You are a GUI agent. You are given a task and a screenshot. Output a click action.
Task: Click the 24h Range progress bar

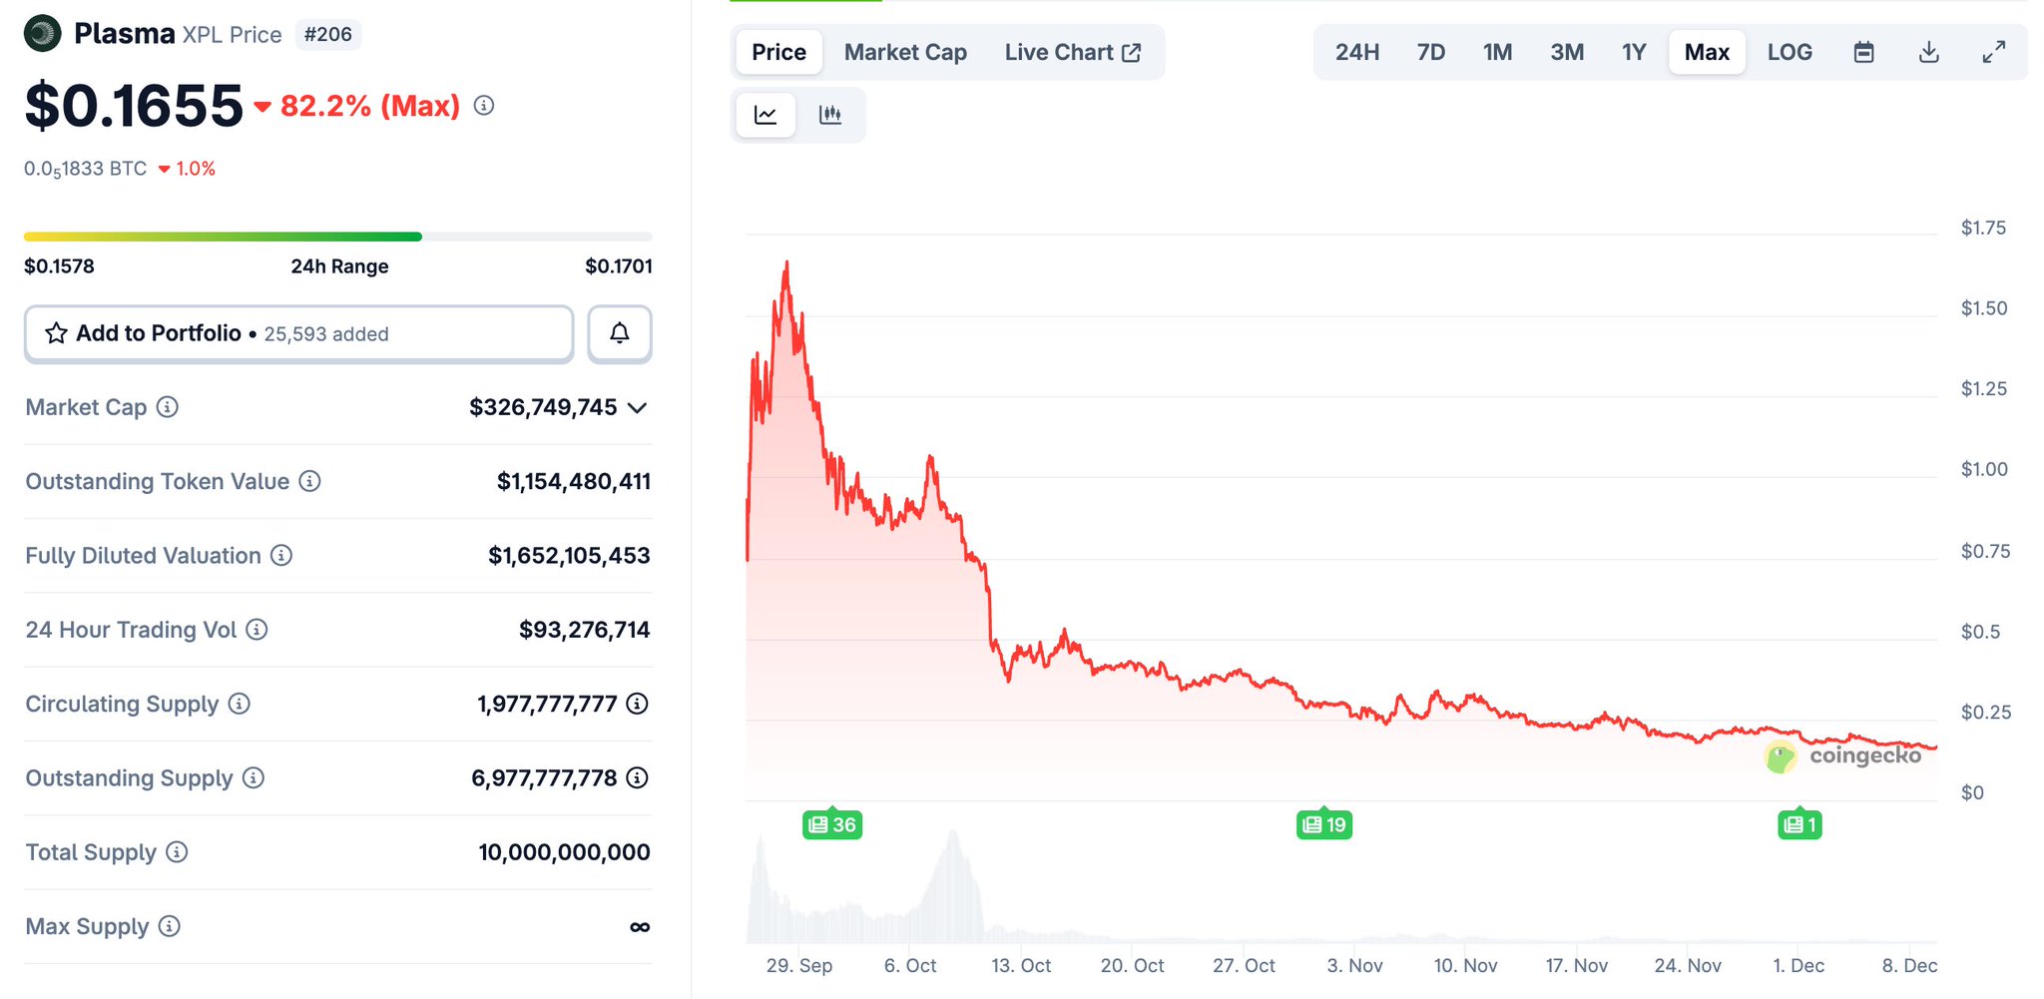(x=337, y=237)
